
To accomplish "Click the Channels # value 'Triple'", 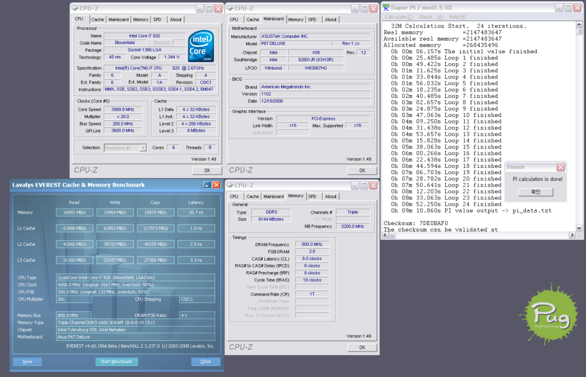I will click(x=353, y=212).
